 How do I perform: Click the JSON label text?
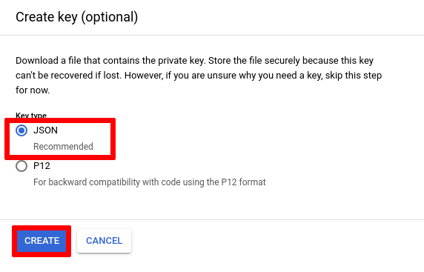point(45,130)
